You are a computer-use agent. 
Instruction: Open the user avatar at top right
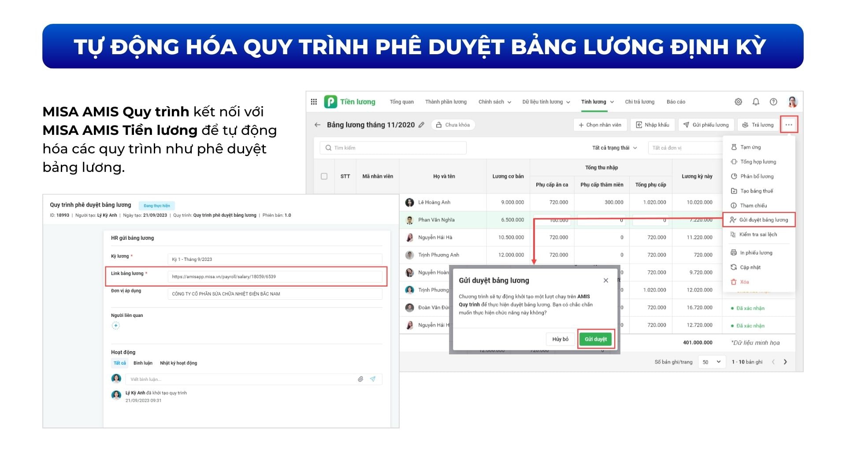pos(793,102)
